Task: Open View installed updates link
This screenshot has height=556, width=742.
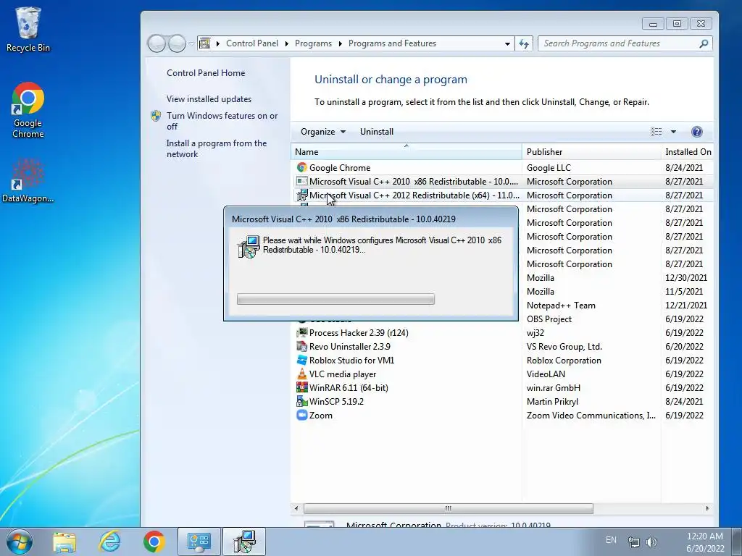Action: (209, 98)
